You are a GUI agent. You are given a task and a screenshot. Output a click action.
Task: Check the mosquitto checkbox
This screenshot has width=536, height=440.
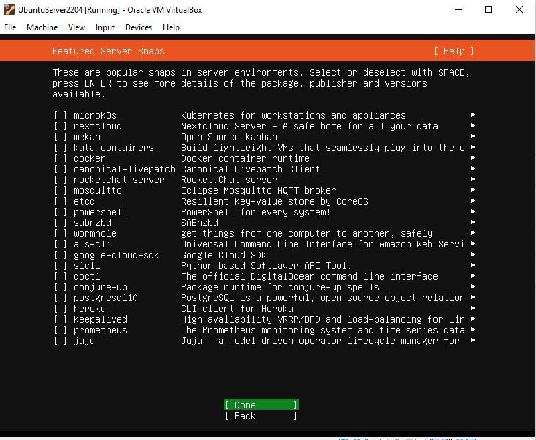coord(60,190)
